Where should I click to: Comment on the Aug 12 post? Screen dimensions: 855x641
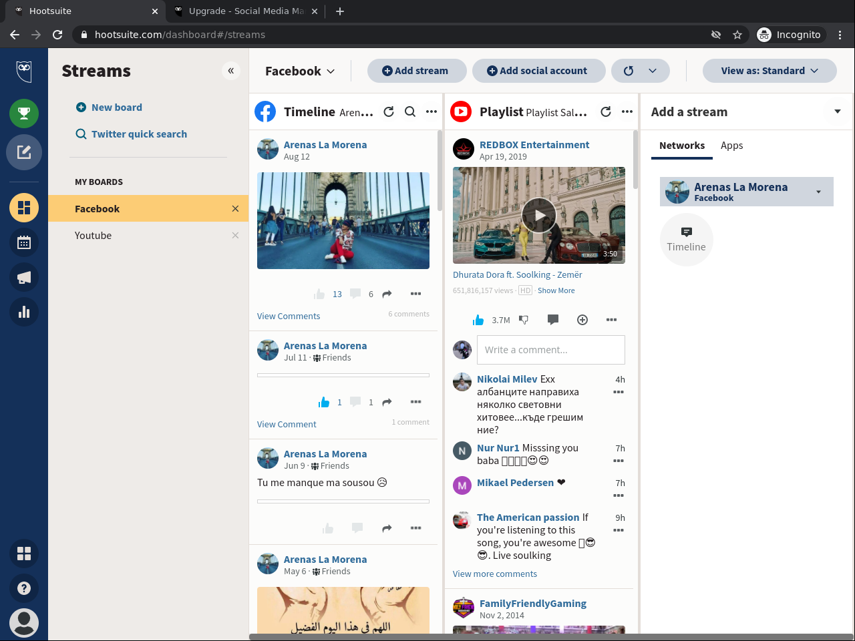pos(355,294)
